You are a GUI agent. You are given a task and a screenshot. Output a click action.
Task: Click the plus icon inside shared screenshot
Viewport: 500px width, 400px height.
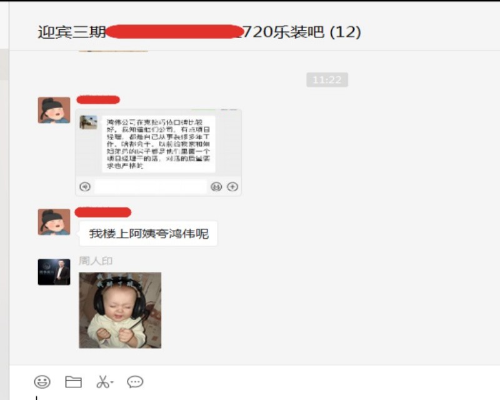[x=232, y=187]
